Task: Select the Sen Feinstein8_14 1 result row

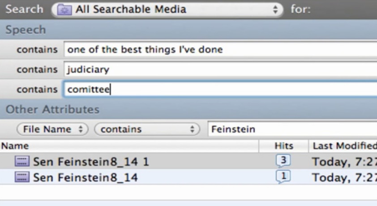Action: point(188,161)
